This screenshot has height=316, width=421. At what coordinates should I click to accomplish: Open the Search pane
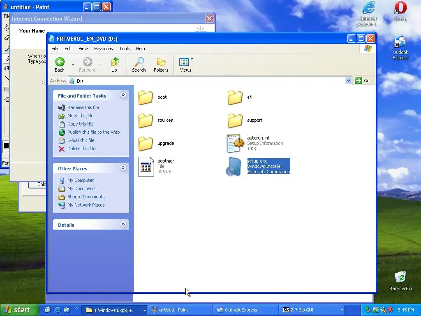point(139,65)
